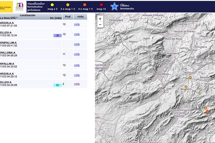Select the 11/03 06:12:34 earthquake row
The width and height of the screenshot is (215, 143).
pyautogui.click(x=43, y=34)
